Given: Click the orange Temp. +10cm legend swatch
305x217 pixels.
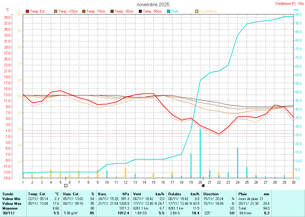Looking at the screenshot, I should click(56, 11).
